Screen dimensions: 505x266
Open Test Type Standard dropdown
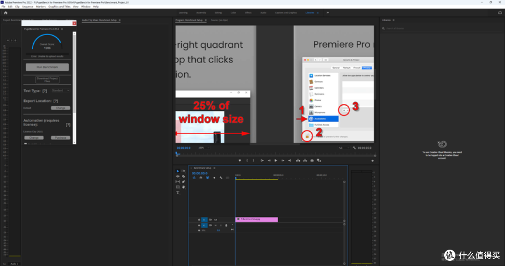click(60, 91)
